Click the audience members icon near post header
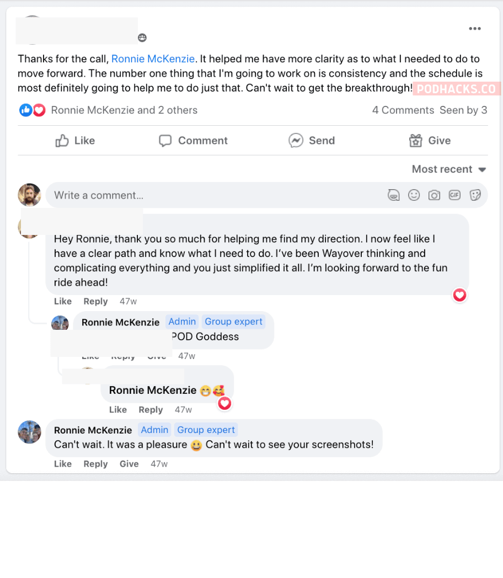The height and width of the screenshot is (578, 503). [142, 38]
